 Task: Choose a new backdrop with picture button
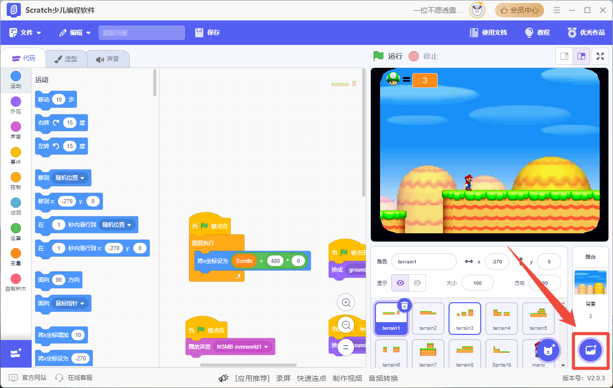coord(591,350)
